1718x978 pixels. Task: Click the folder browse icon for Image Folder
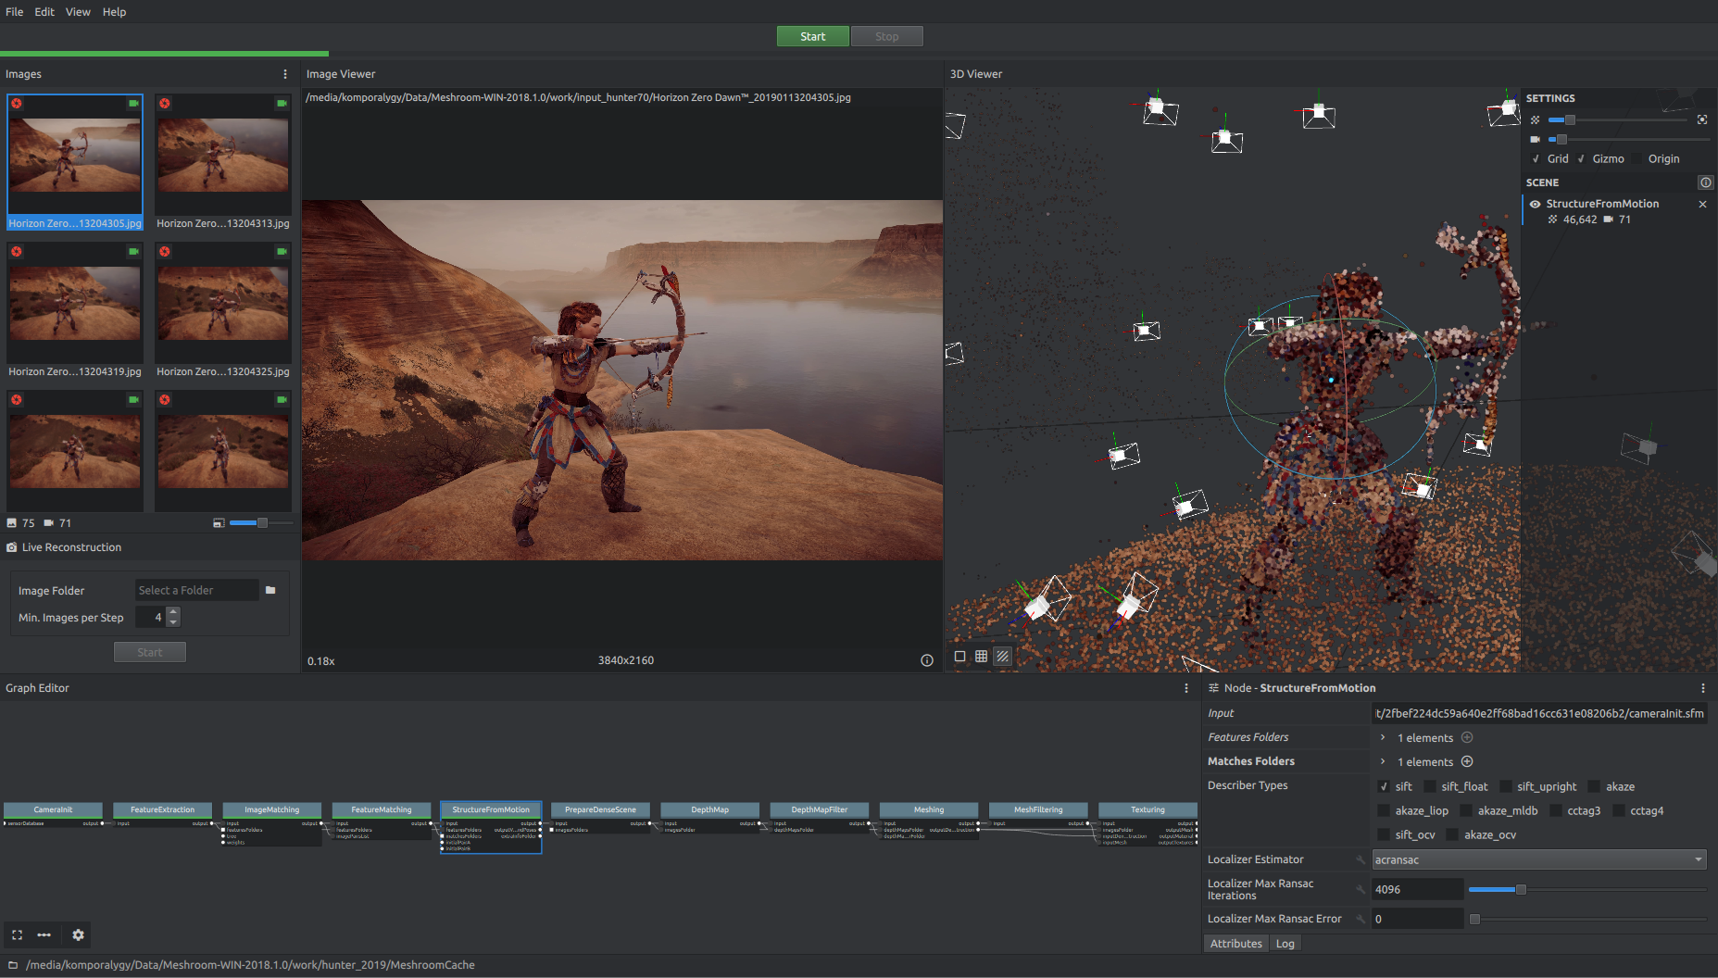click(270, 590)
